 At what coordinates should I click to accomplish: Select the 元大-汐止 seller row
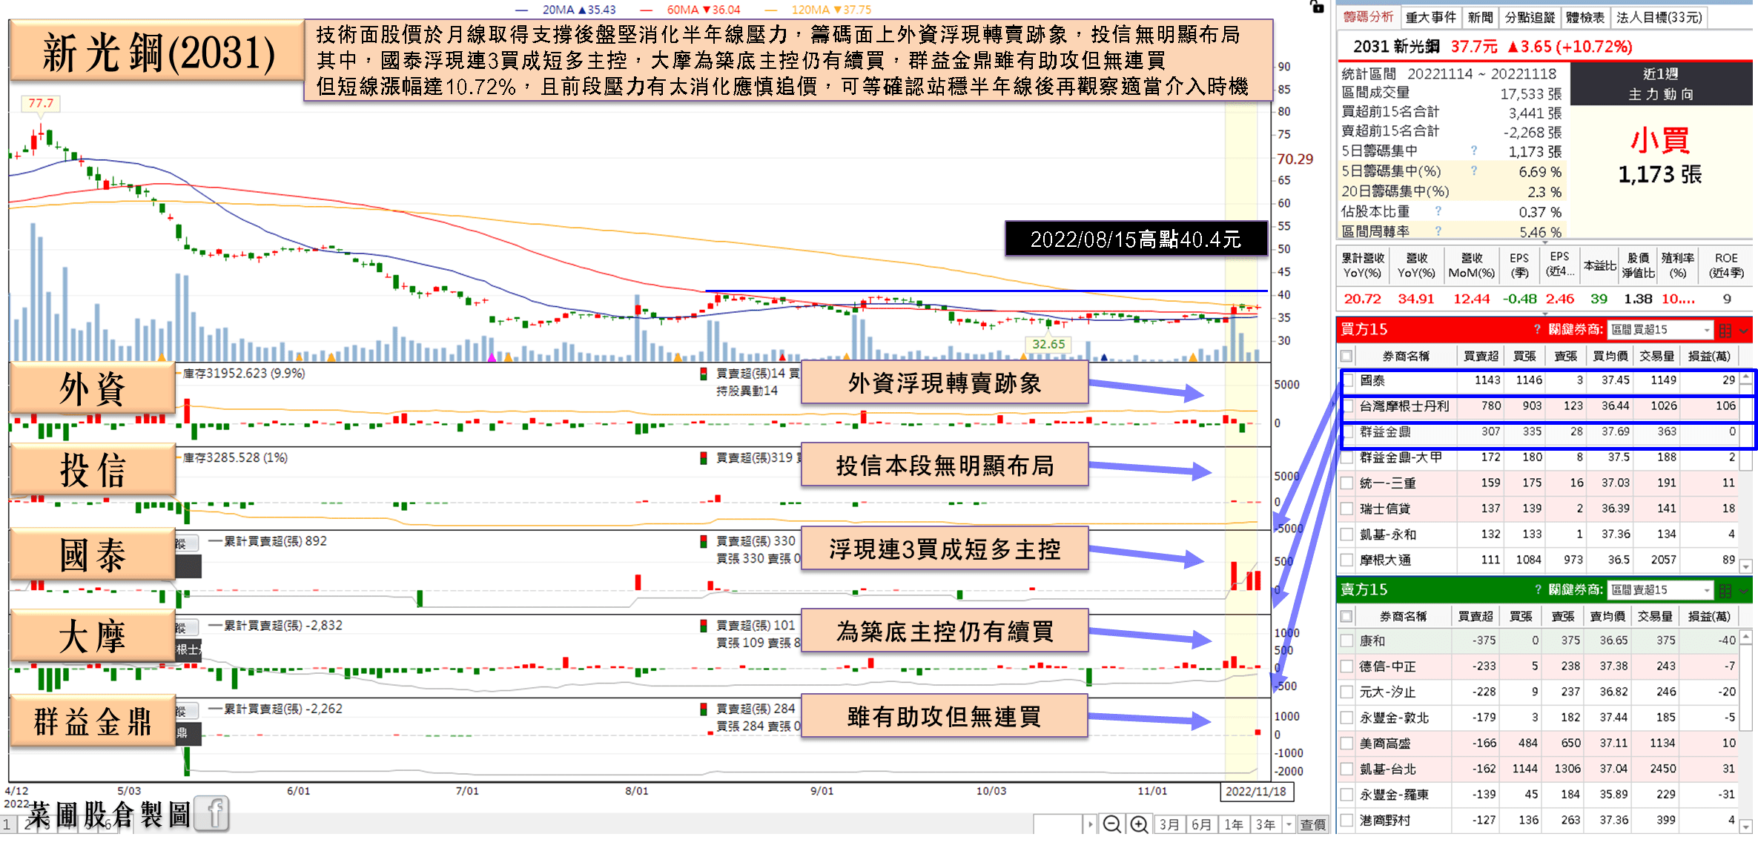(1538, 692)
